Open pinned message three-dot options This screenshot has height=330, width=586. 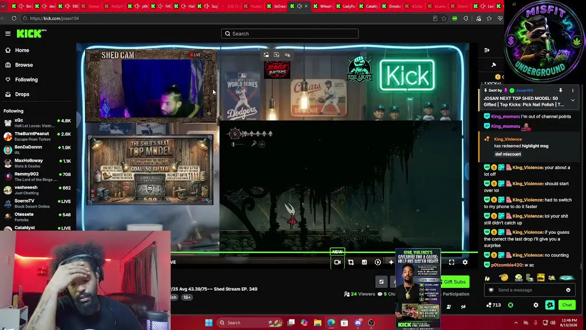[x=572, y=91]
